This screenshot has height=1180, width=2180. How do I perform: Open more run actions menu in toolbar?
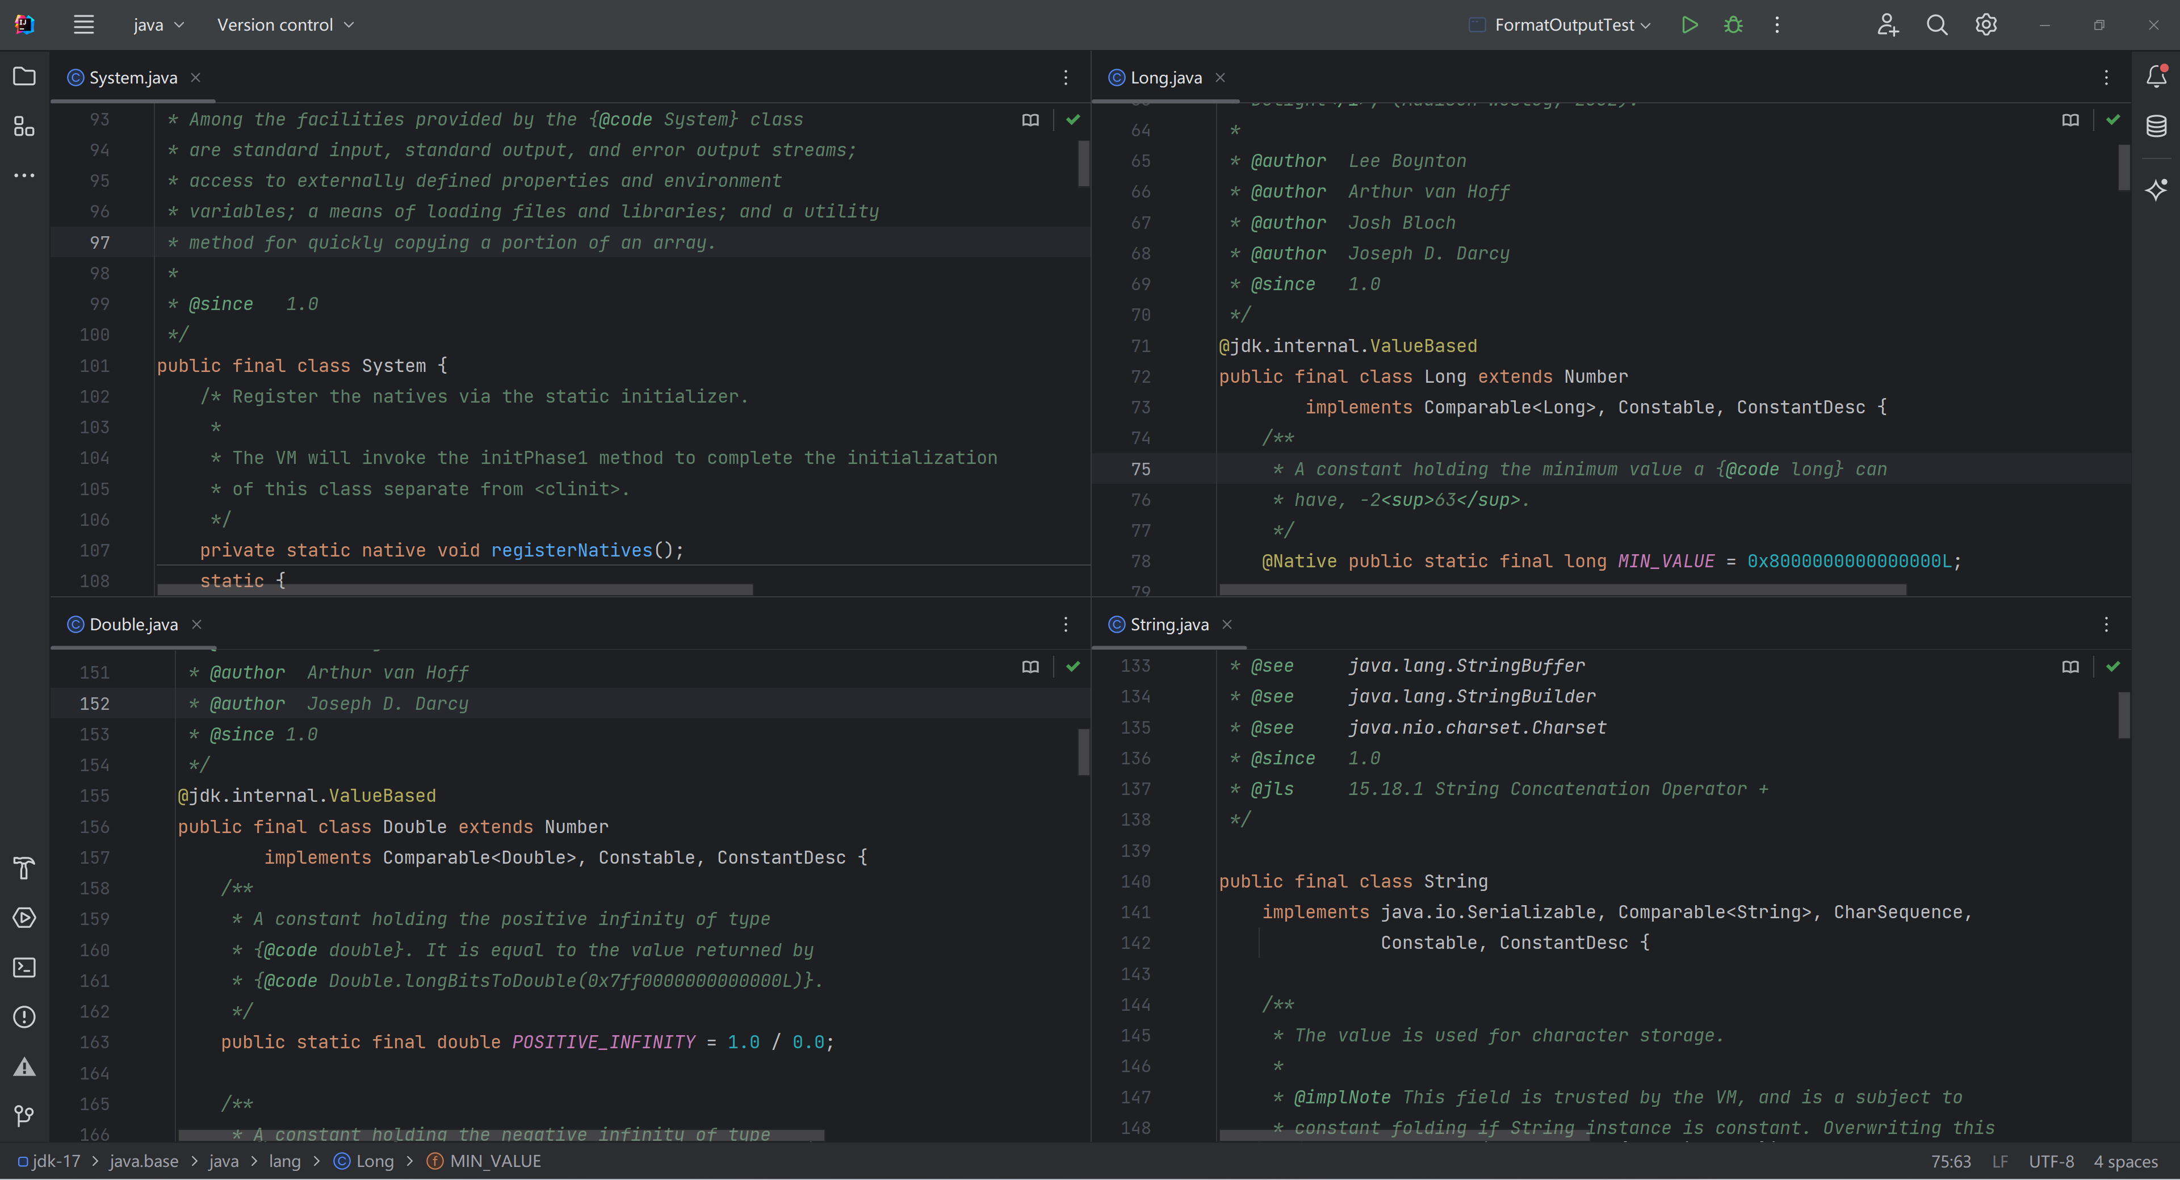[x=1777, y=24]
